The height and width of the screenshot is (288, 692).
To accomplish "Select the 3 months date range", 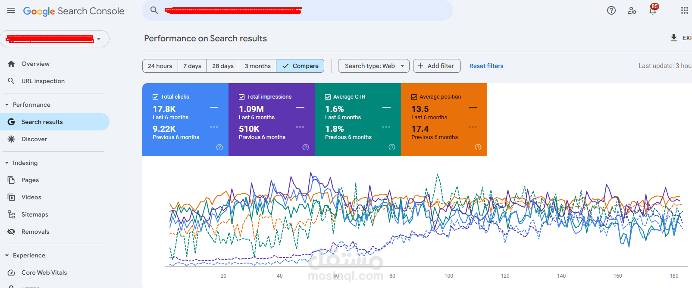I will point(258,66).
